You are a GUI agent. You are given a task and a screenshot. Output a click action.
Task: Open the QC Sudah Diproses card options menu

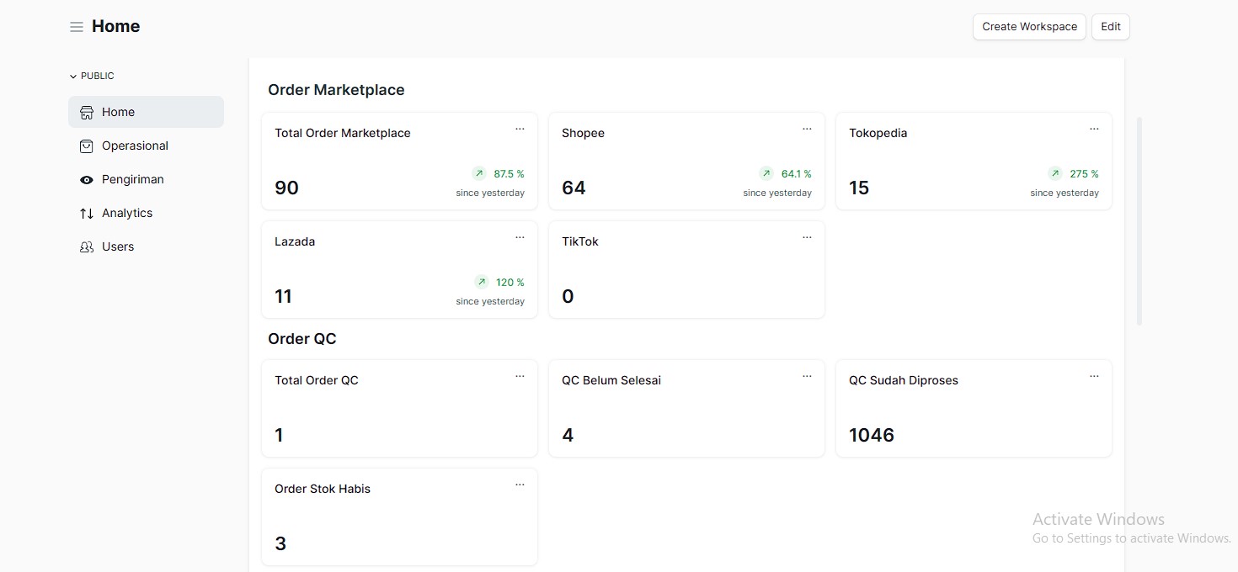click(x=1094, y=377)
